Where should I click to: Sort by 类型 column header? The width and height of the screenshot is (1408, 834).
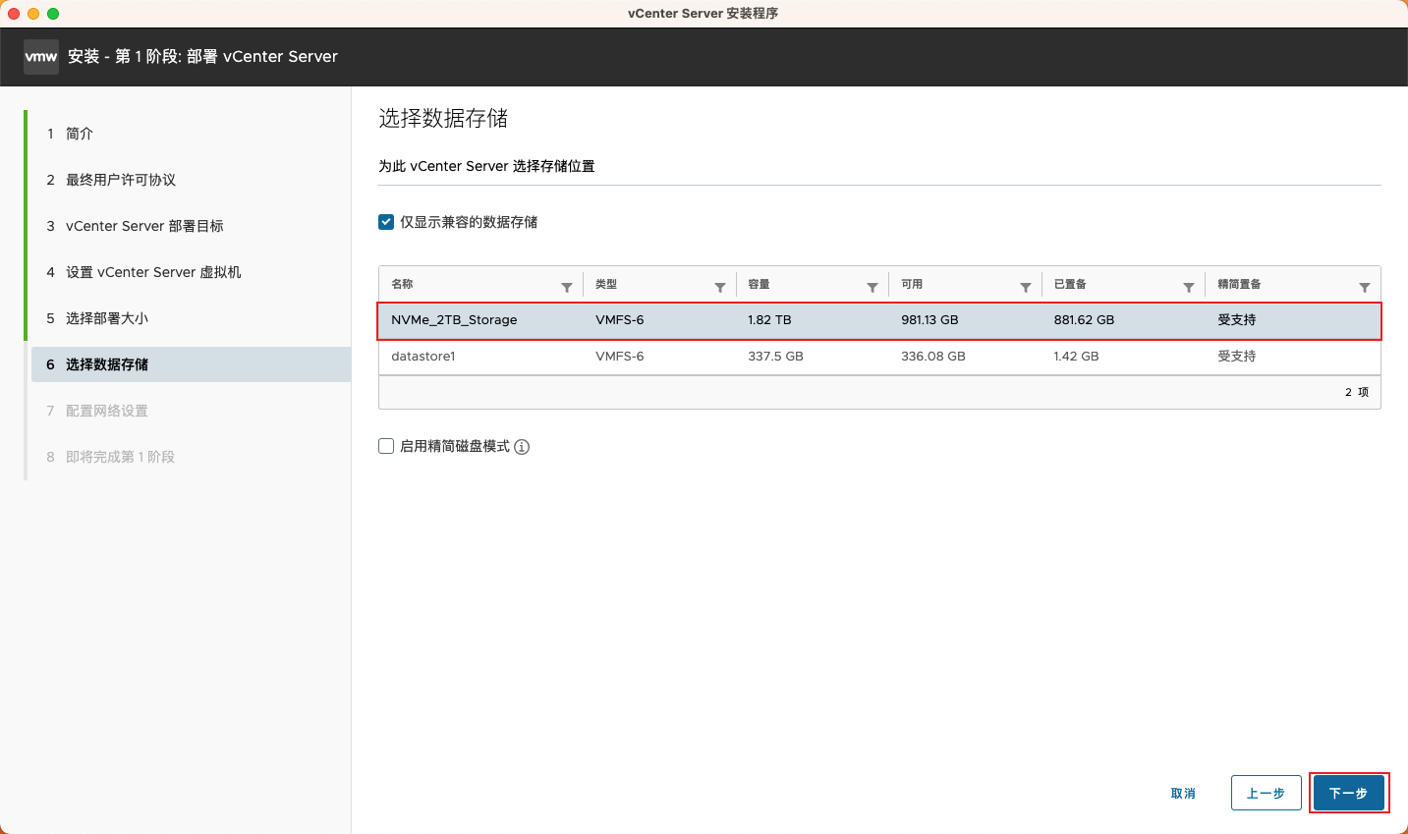pos(606,284)
